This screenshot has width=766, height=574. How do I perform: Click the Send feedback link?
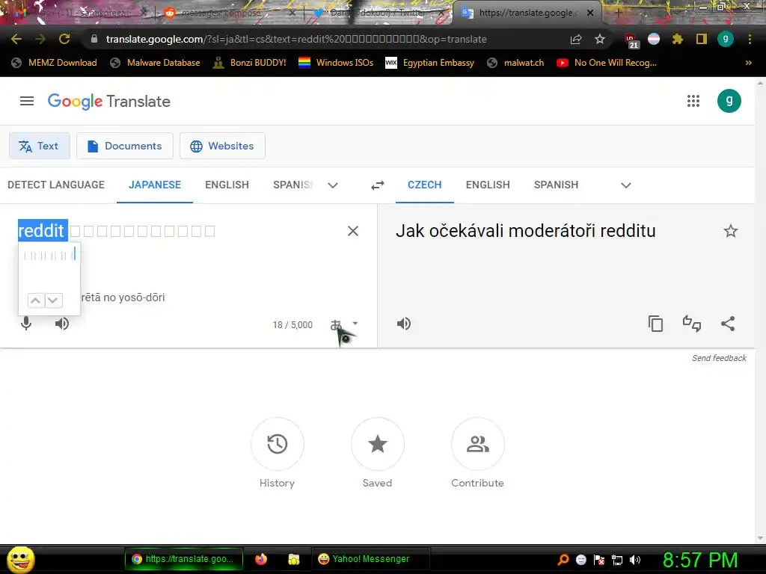coord(719,358)
